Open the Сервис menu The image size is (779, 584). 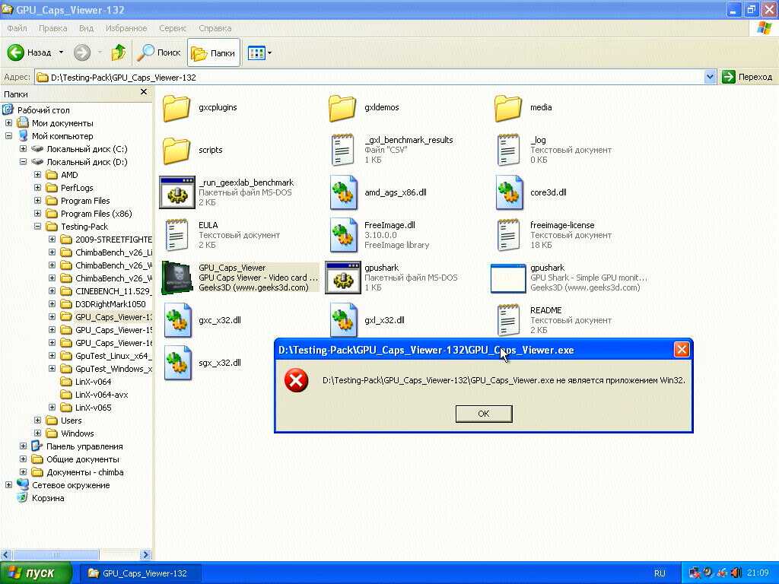[x=173, y=28]
